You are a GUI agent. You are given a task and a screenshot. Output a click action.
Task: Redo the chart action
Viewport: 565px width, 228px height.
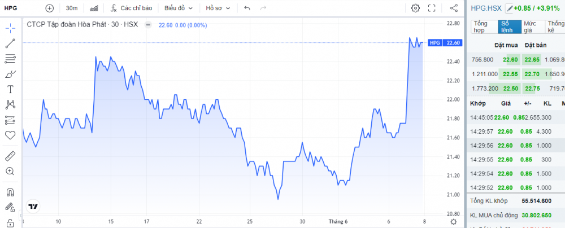(x=263, y=8)
